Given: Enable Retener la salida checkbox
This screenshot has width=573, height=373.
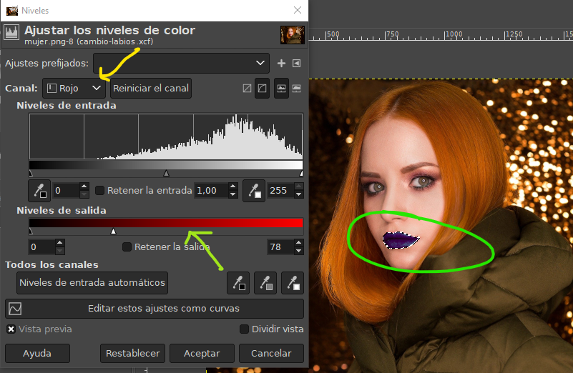Looking at the screenshot, I should point(127,247).
